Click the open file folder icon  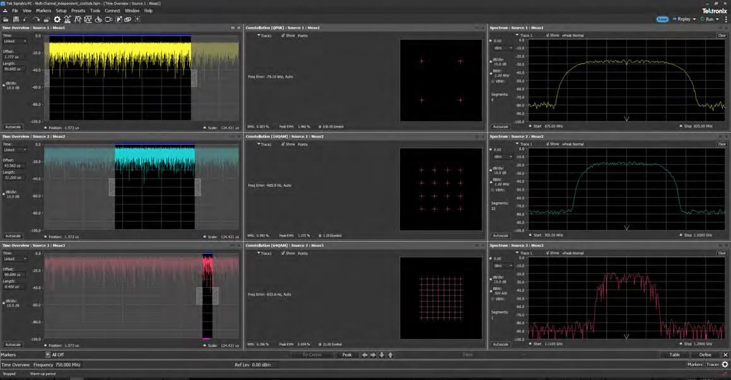point(6,20)
